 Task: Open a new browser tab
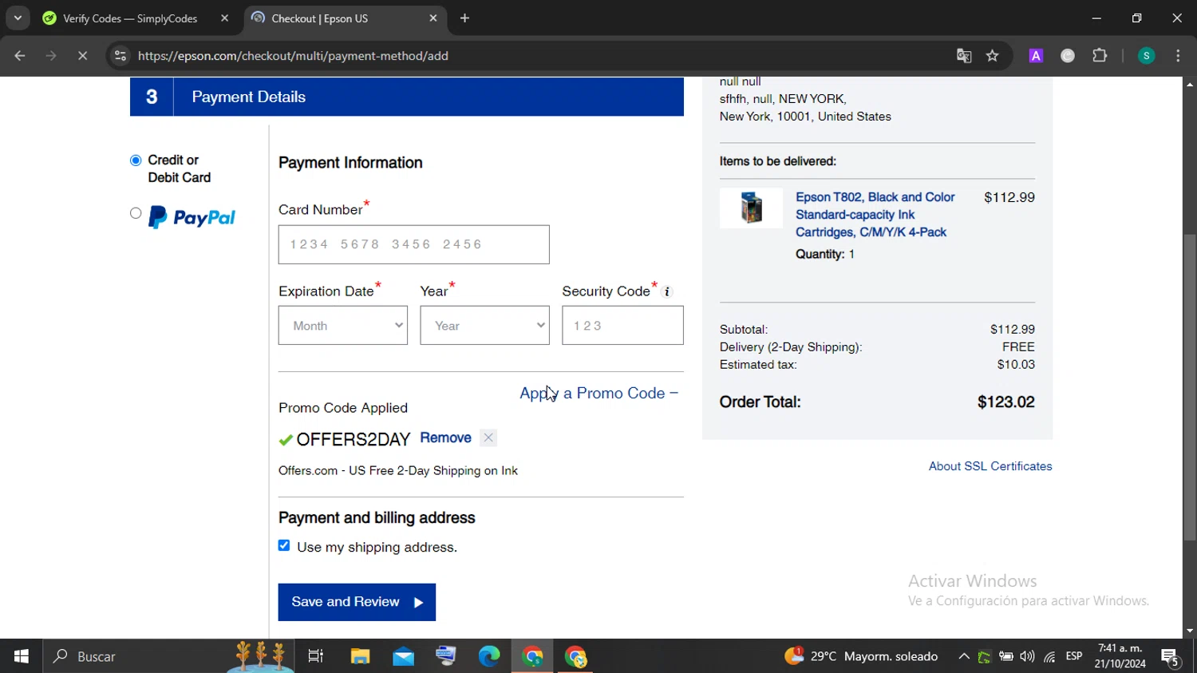coord(465,18)
